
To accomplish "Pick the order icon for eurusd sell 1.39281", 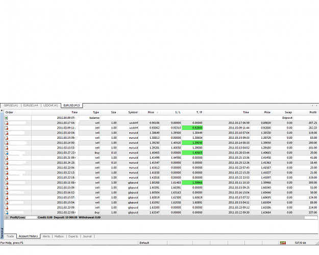I will 7,148.
